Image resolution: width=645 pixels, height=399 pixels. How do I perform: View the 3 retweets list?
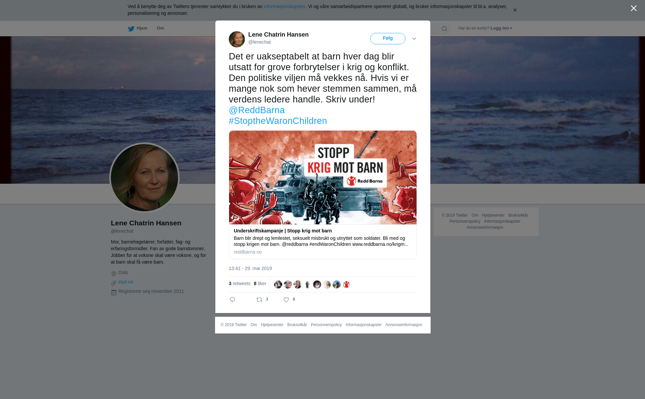pyautogui.click(x=240, y=283)
